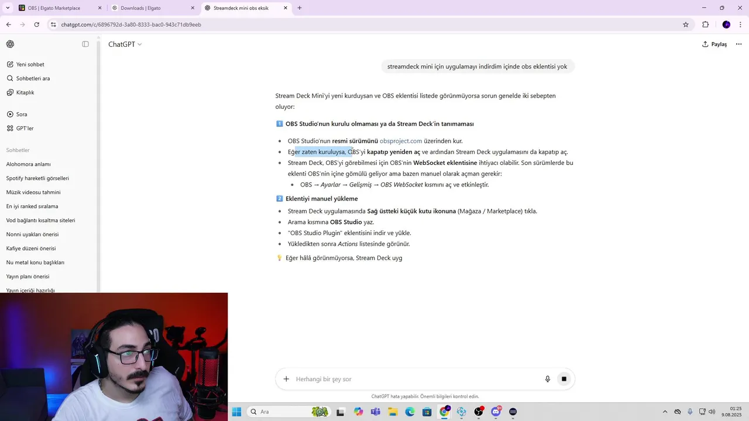Close the OBS | Elgato Marketplace tab
The width and height of the screenshot is (749, 421).
(x=99, y=8)
